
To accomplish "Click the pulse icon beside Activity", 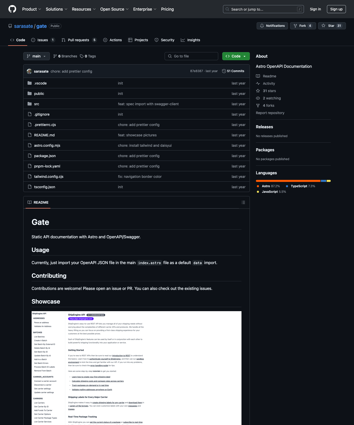I will pos(258,83).
